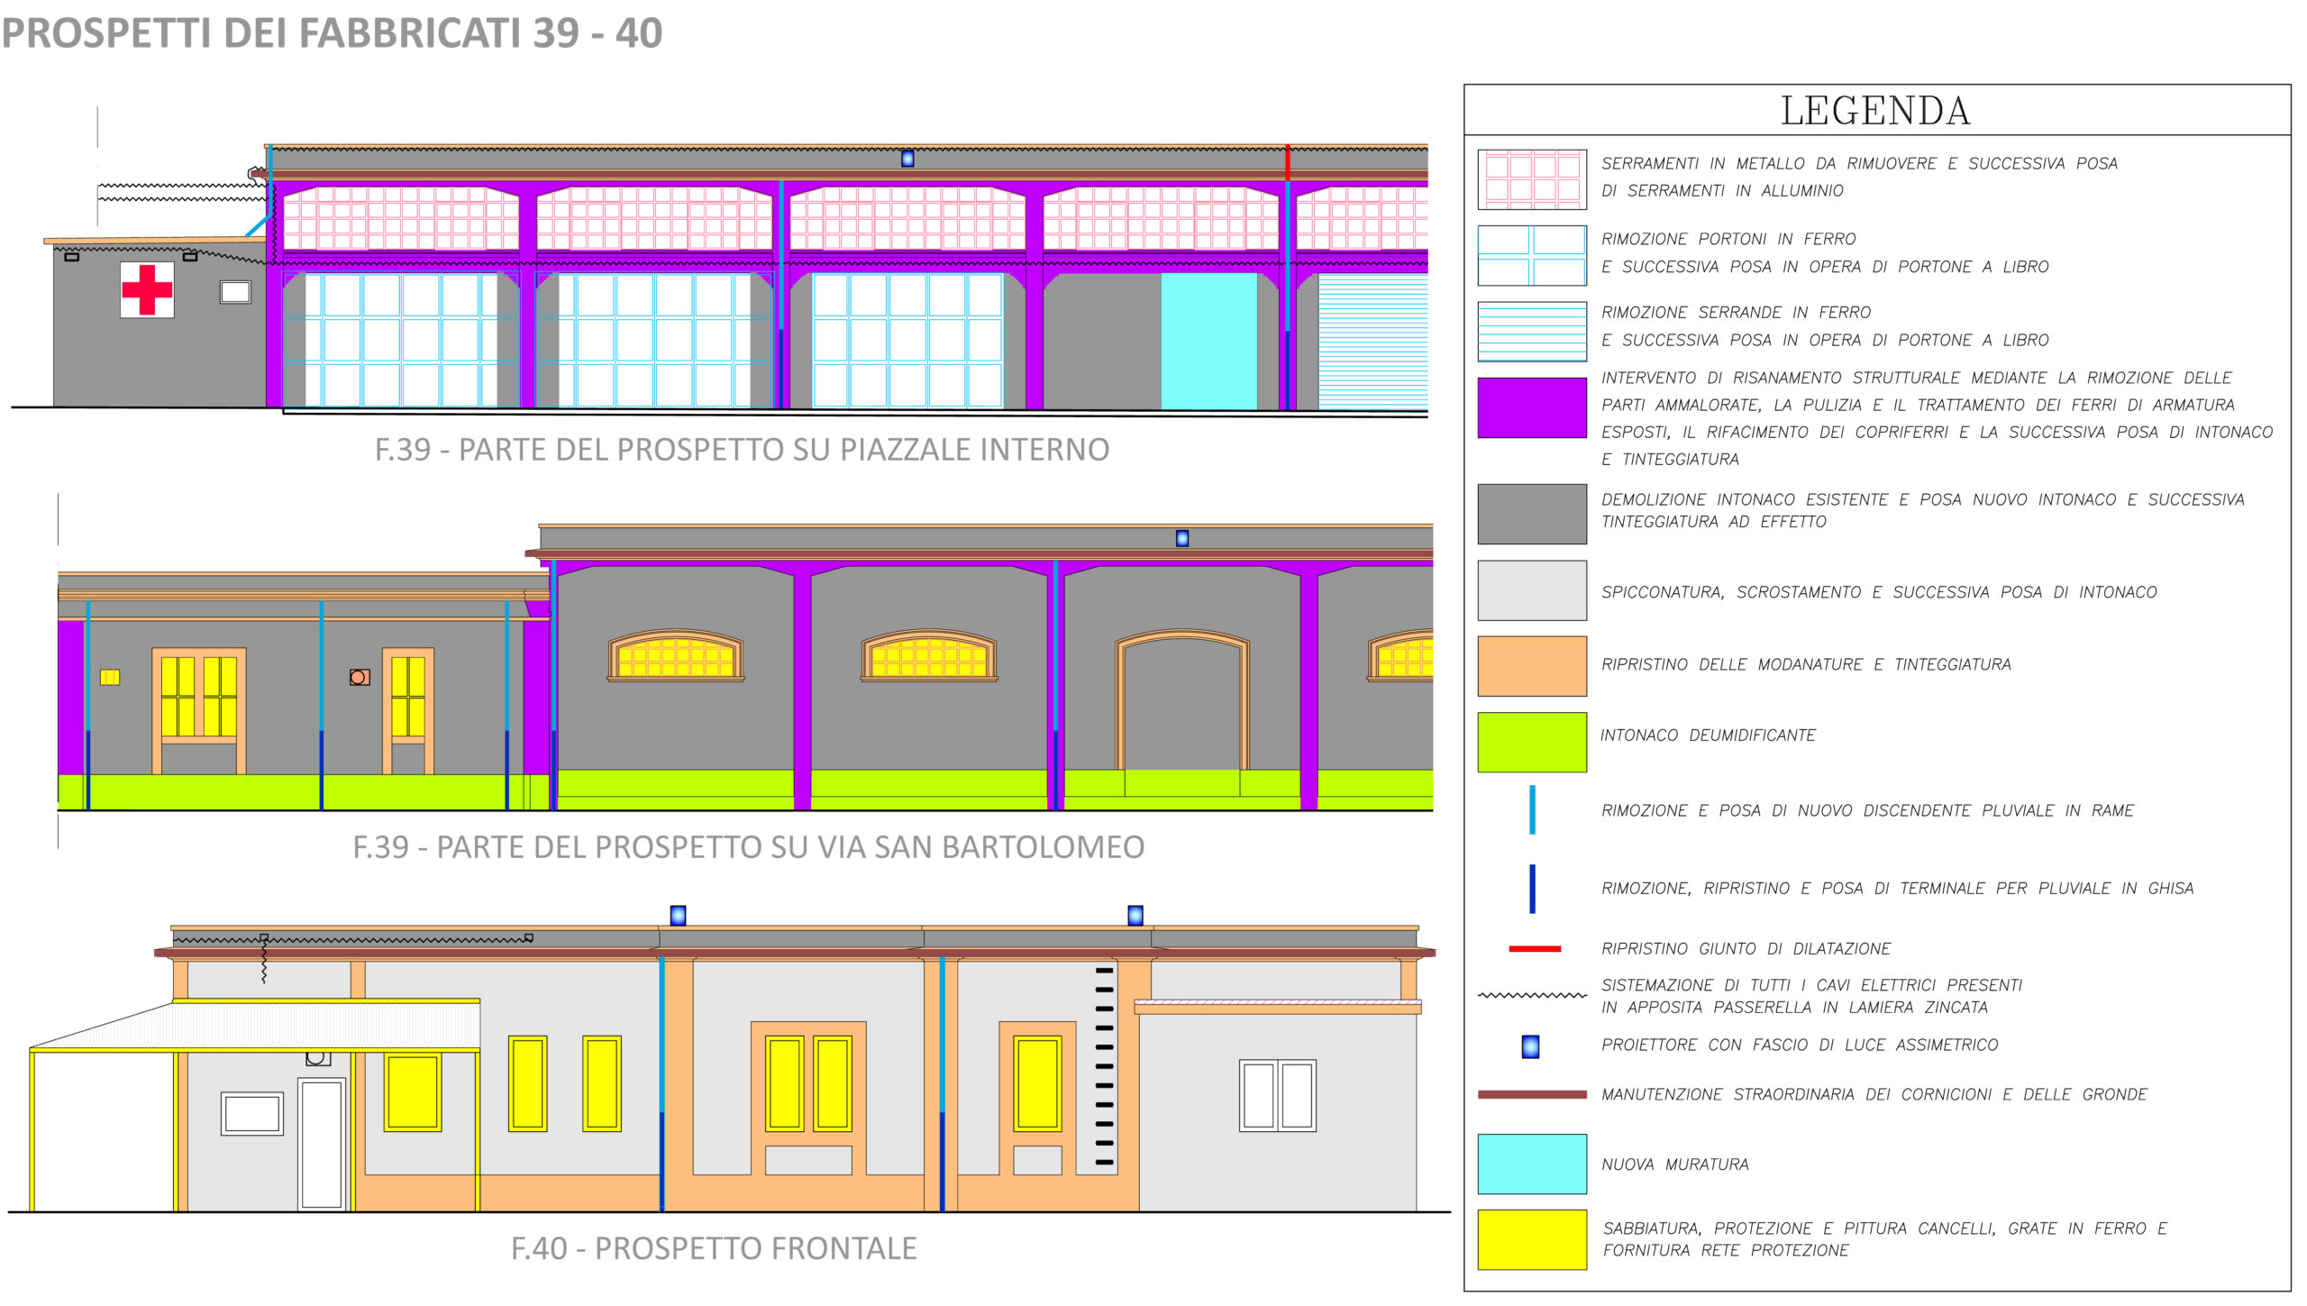
Task: Select the lime green dehumidifying plaster swatch
Action: click(1532, 742)
